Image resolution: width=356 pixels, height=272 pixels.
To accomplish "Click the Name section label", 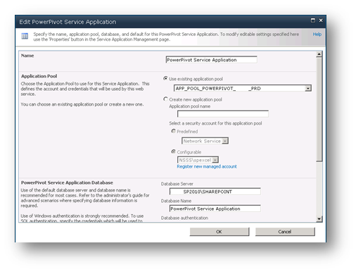I will (27, 56).
